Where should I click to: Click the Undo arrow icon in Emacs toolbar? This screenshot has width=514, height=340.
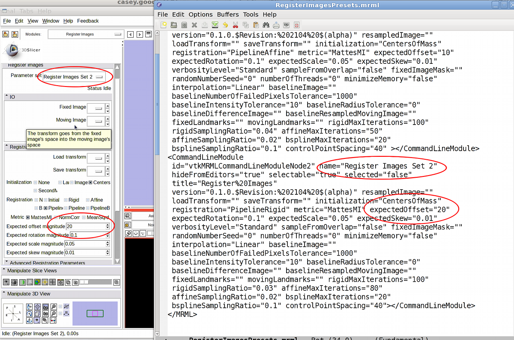point(225,25)
